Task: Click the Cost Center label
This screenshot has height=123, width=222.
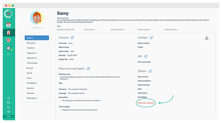Action: (142, 93)
